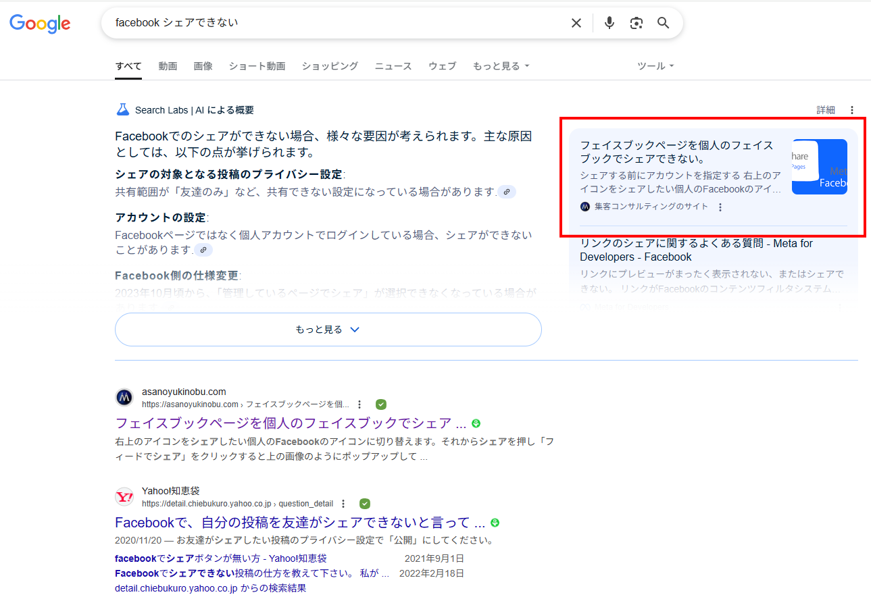Click the asanoyukinobu.com site favicon
Viewport: 871px width, 603px height.
point(124,398)
